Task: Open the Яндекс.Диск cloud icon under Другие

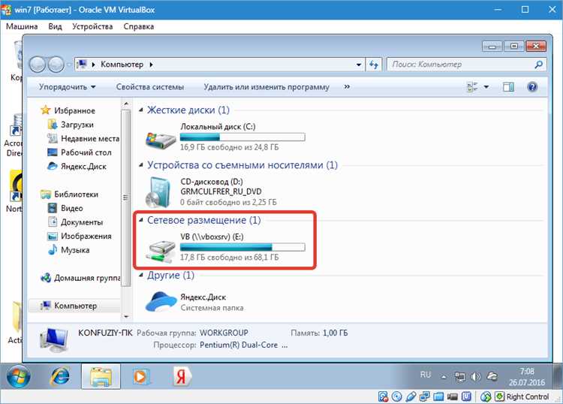Action: 161,302
